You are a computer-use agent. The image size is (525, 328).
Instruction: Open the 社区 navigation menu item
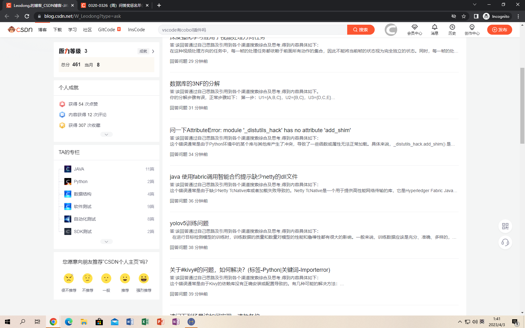click(87, 30)
